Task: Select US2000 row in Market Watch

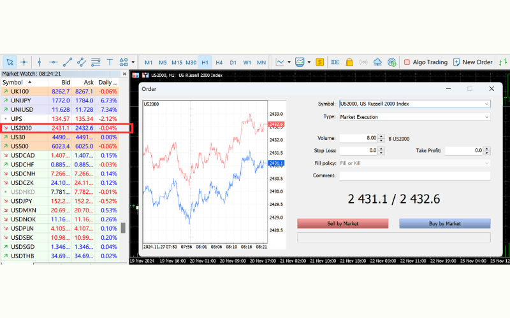Action: [60, 128]
